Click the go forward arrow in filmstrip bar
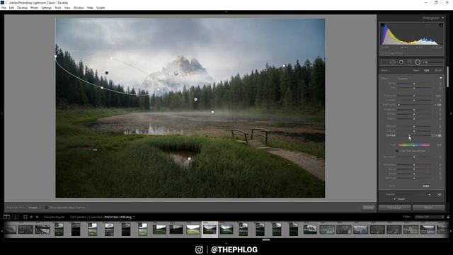The width and height of the screenshot is (453, 255). pos(37,217)
